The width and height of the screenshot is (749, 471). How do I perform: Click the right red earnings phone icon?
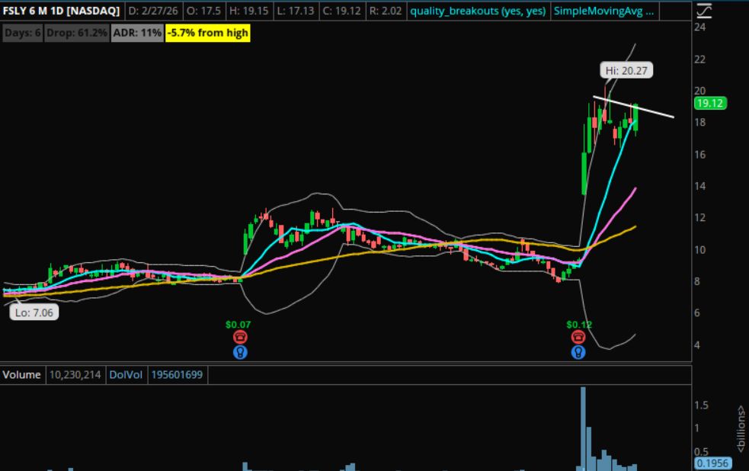click(x=578, y=337)
